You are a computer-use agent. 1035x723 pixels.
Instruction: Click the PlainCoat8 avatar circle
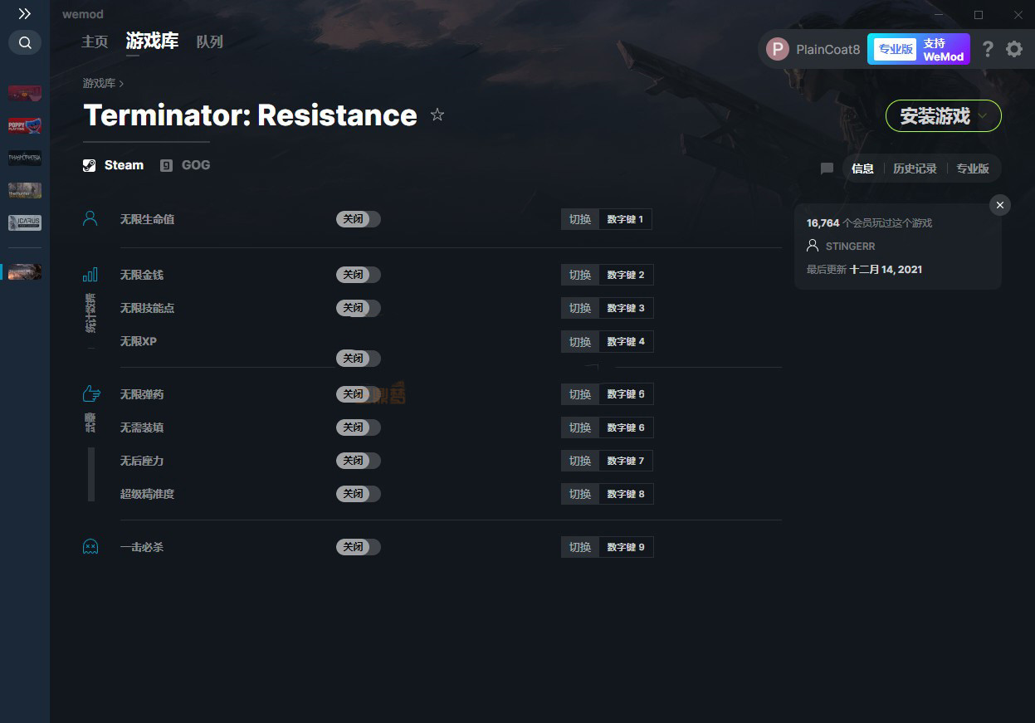tap(778, 49)
